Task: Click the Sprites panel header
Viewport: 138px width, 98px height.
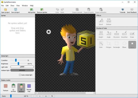Action: [18, 15]
